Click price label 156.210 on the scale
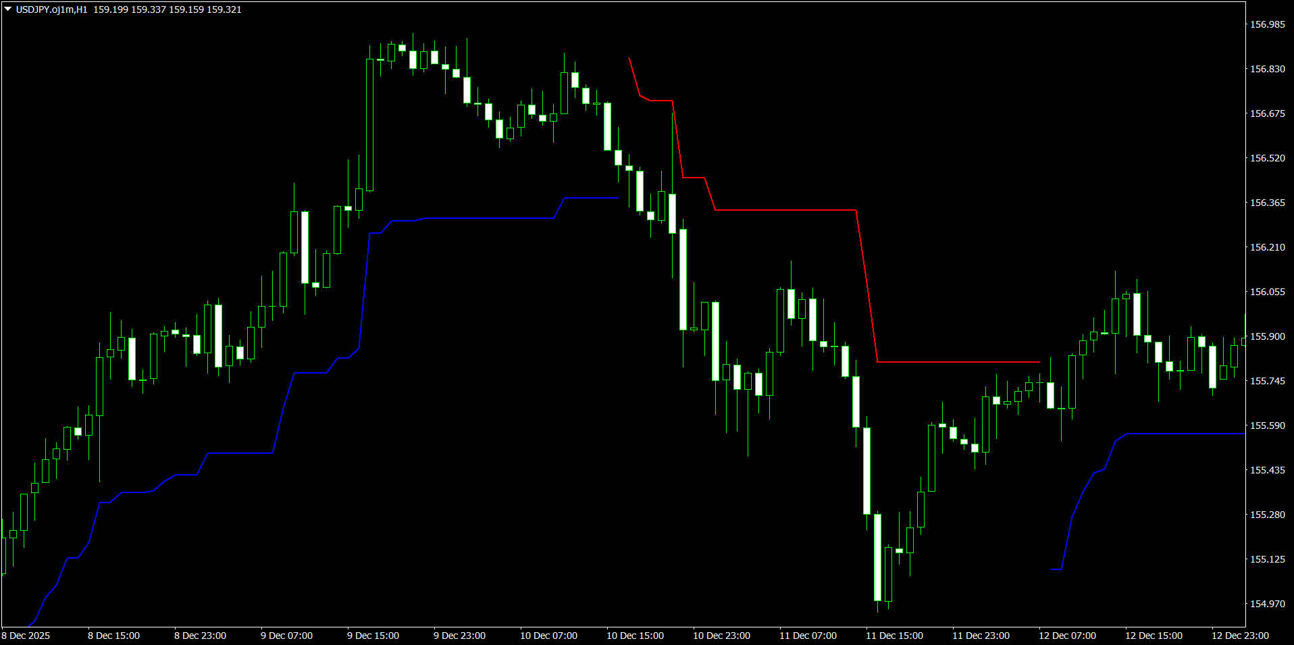 tap(1267, 247)
